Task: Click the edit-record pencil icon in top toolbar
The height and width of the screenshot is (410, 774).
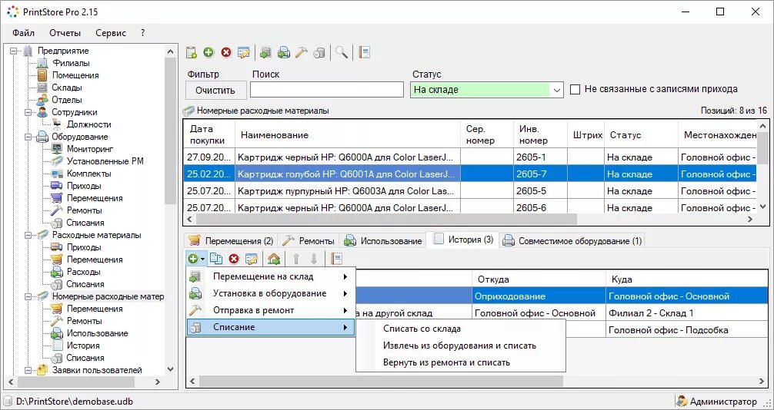Action: (243, 52)
